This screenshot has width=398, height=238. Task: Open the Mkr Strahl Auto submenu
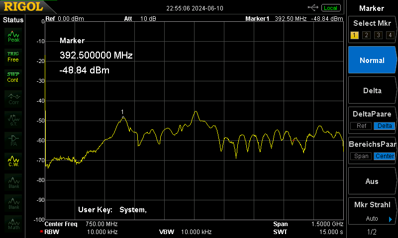(372, 211)
